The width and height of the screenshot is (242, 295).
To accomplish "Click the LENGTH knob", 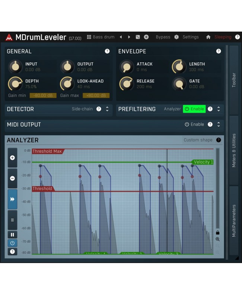I will pyautogui.click(x=179, y=67).
